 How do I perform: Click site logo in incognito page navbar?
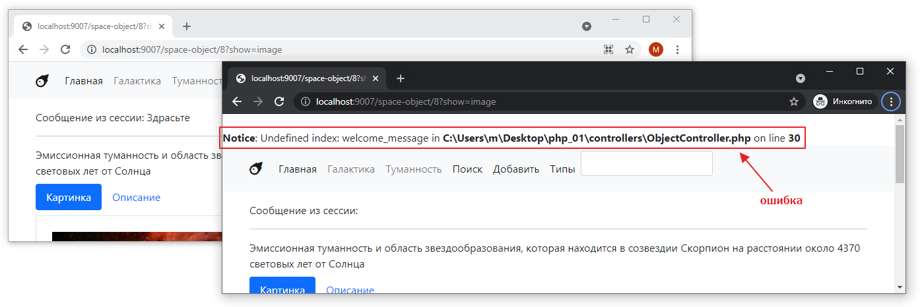256,169
